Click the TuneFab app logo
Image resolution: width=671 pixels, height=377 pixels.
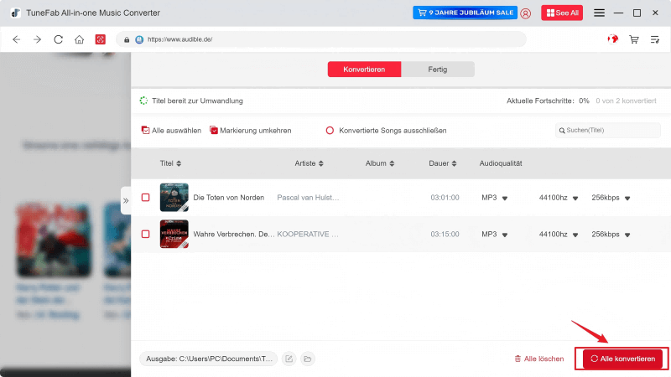click(16, 13)
